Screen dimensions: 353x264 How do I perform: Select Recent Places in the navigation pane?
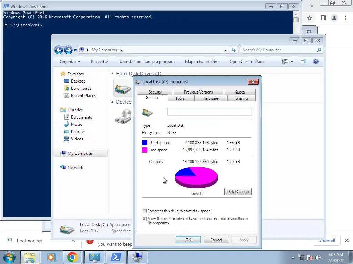pos(83,96)
